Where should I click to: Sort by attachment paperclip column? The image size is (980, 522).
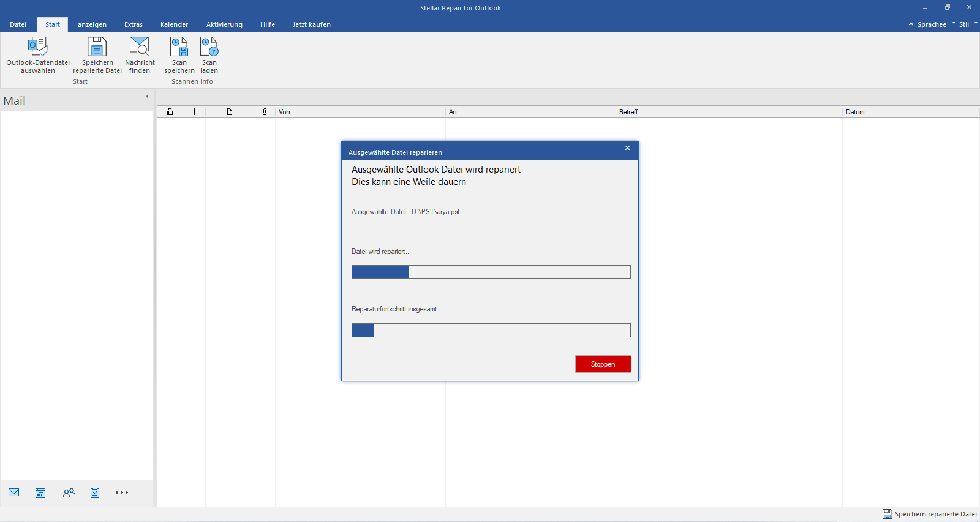pyautogui.click(x=265, y=112)
